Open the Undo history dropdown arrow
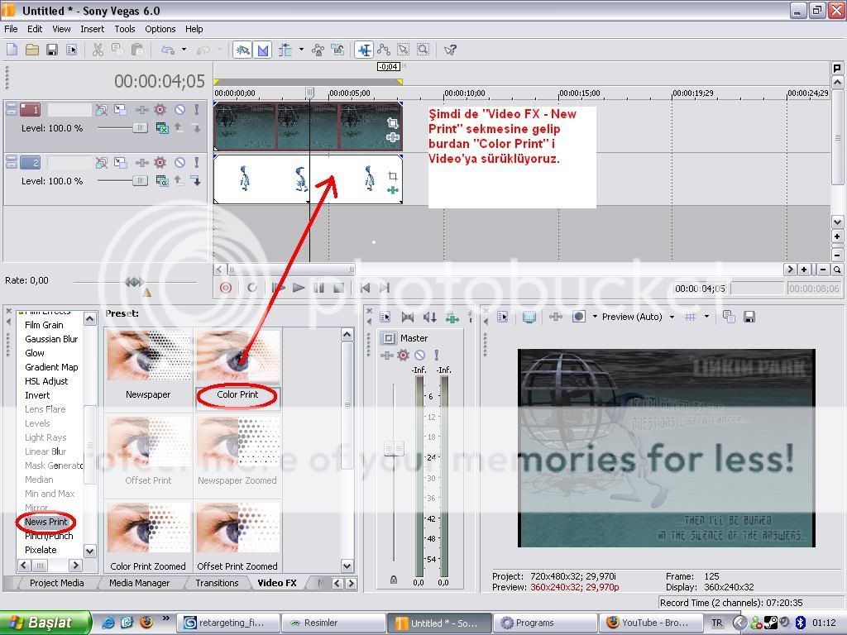Image resolution: width=847 pixels, height=635 pixels. 184,50
